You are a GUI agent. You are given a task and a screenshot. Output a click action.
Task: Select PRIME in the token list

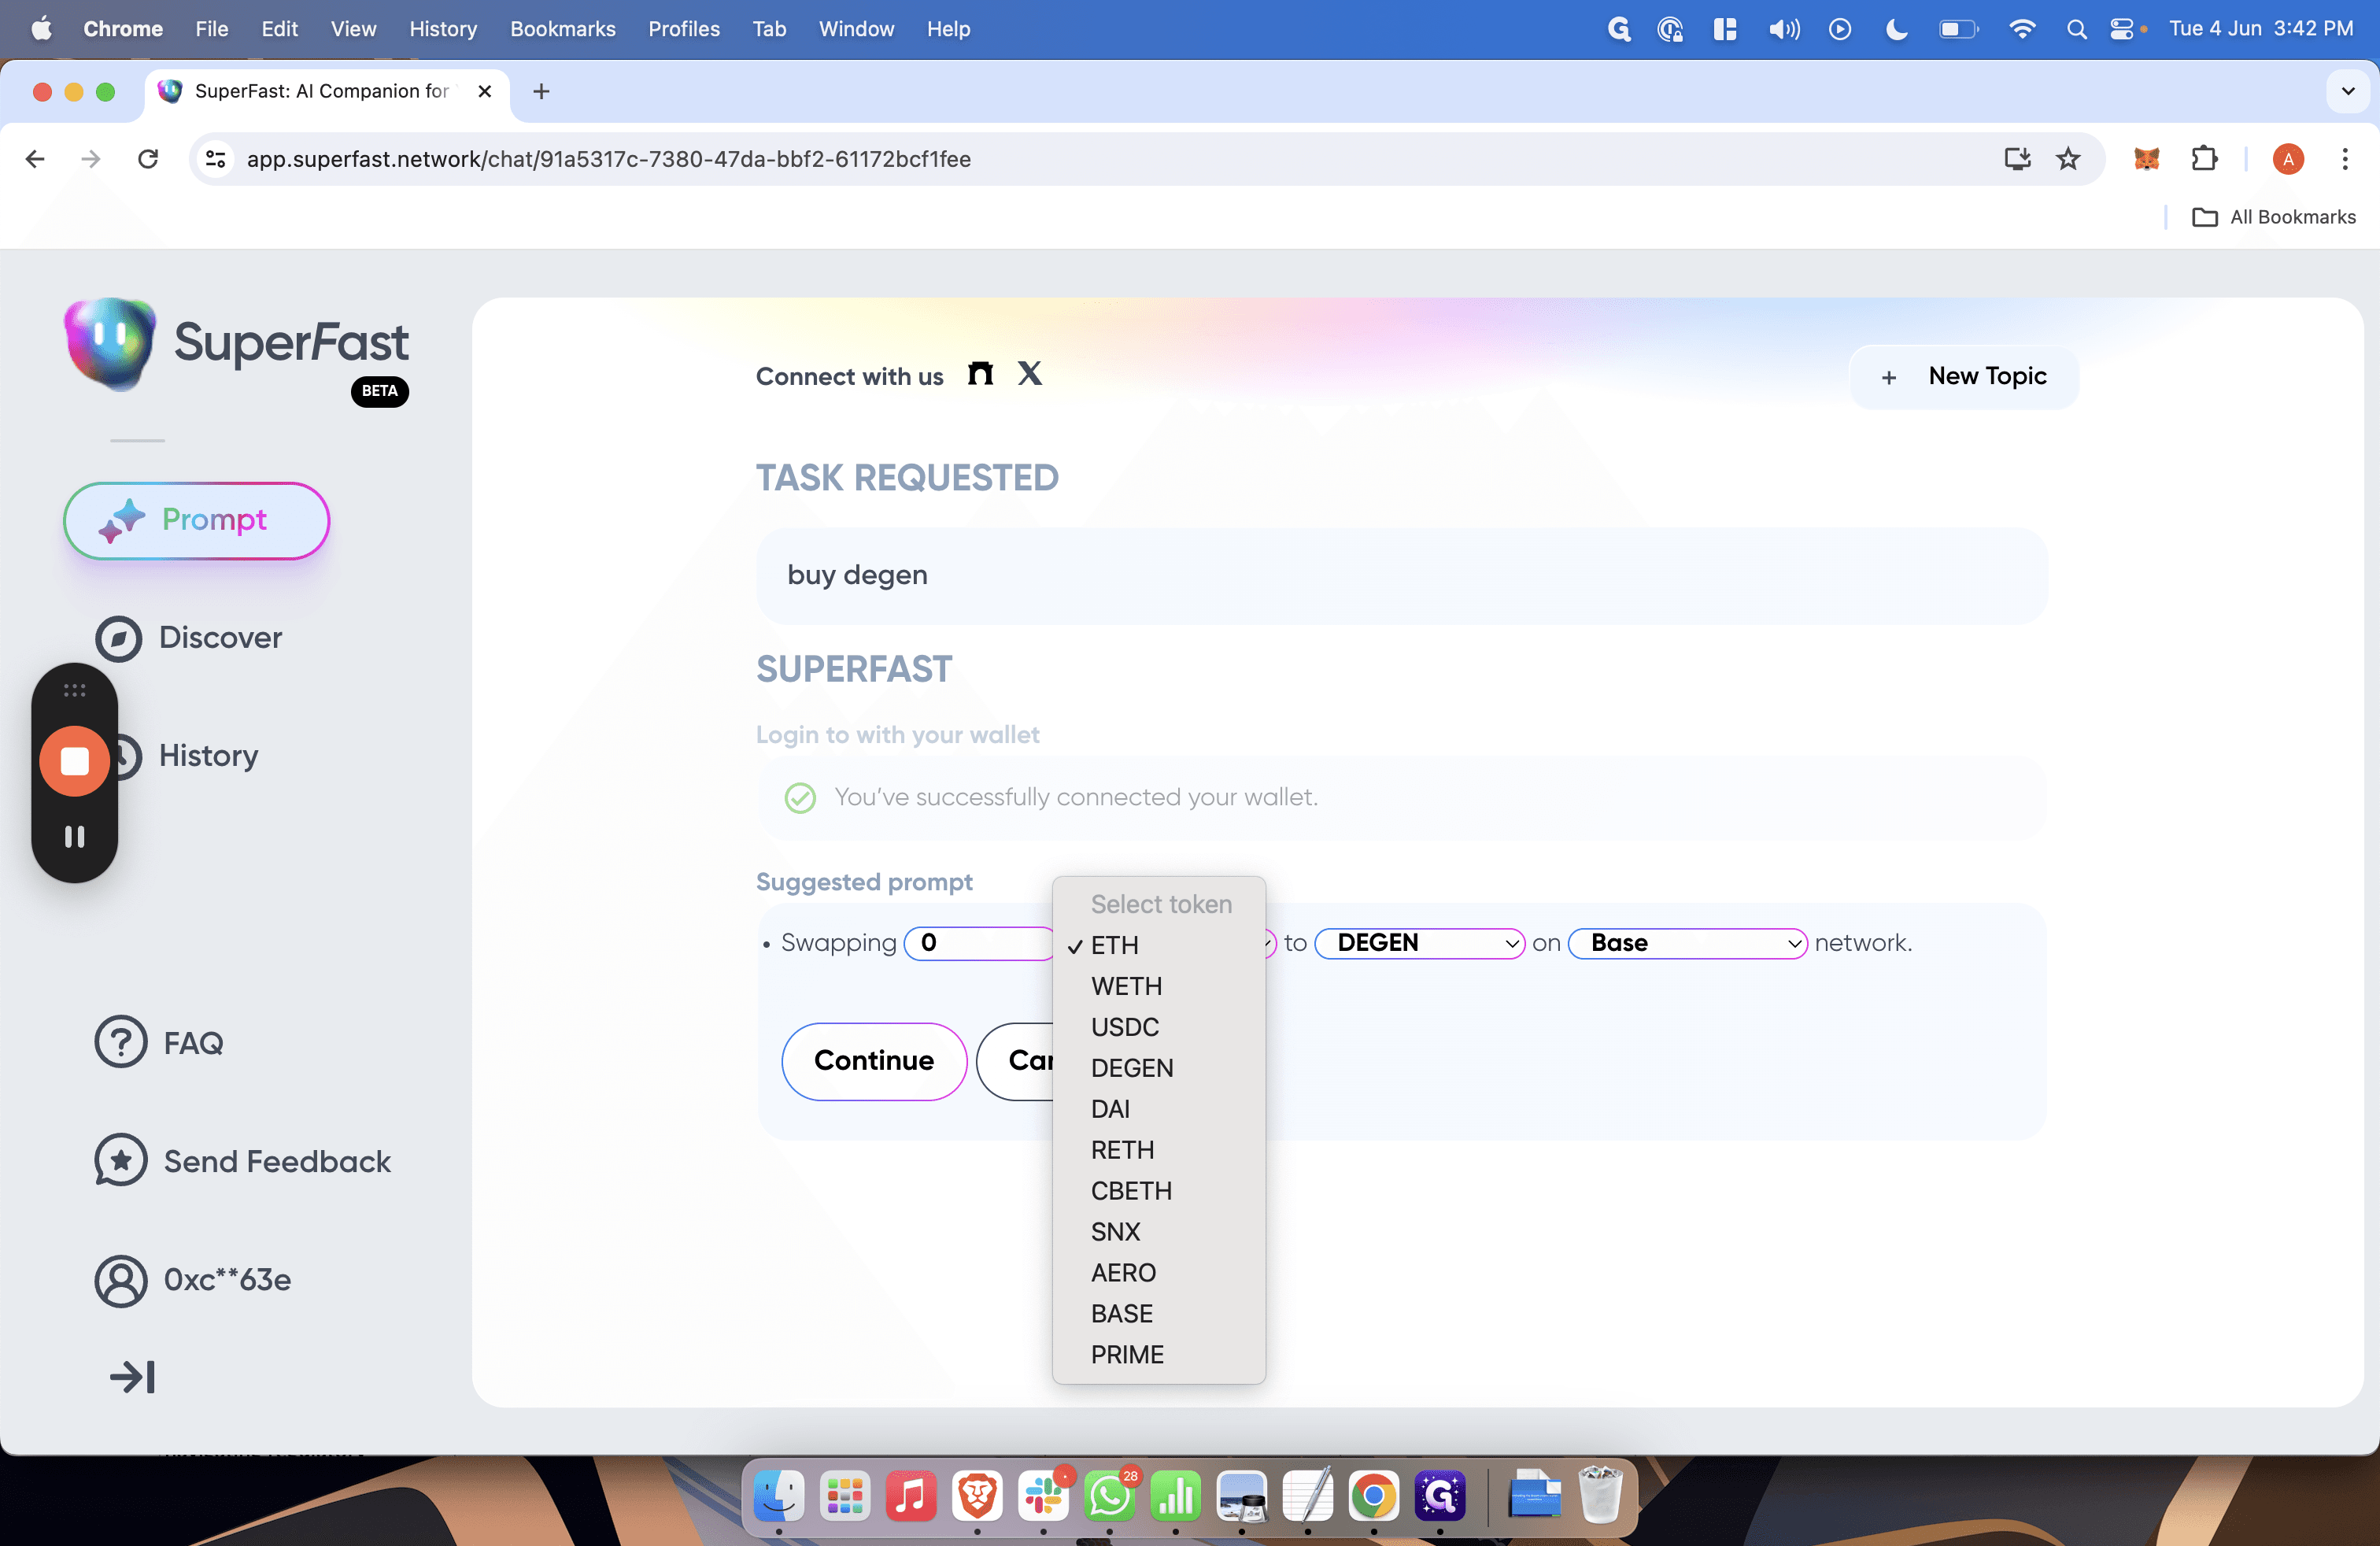pyautogui.click(x=1159, y=1355)
